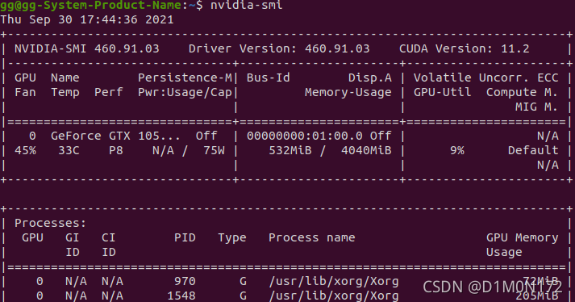This screenshot has height=302, width=575.
Task: Click the Type column header
Action: point(232,237)
